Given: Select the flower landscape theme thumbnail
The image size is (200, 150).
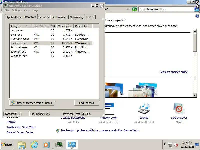Looking at the screenshot, I should [x=143, y=90].
